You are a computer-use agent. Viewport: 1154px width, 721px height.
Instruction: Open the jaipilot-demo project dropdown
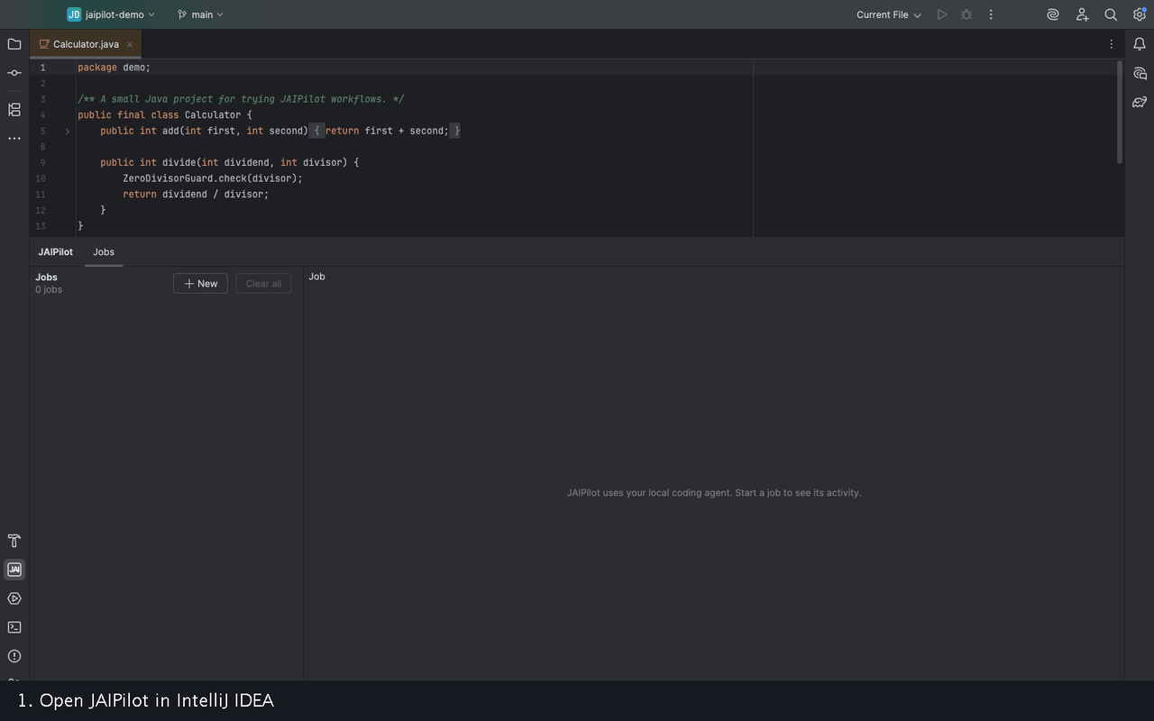coord(111,14)
